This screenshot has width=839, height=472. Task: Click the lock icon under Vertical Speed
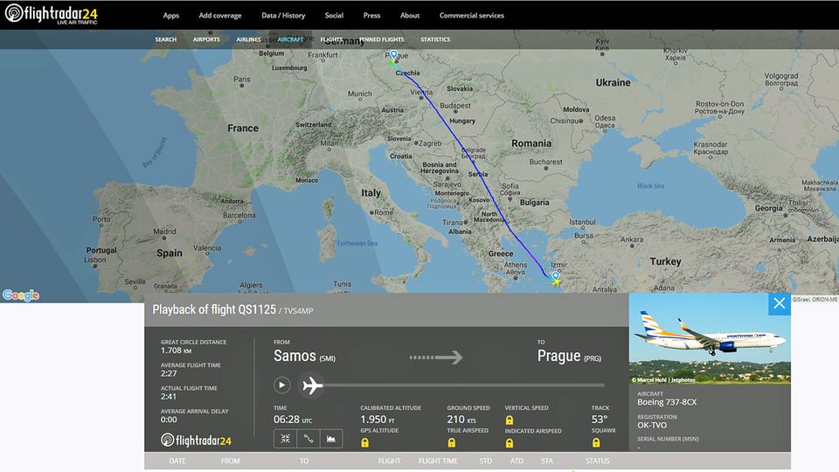point(509,420)
